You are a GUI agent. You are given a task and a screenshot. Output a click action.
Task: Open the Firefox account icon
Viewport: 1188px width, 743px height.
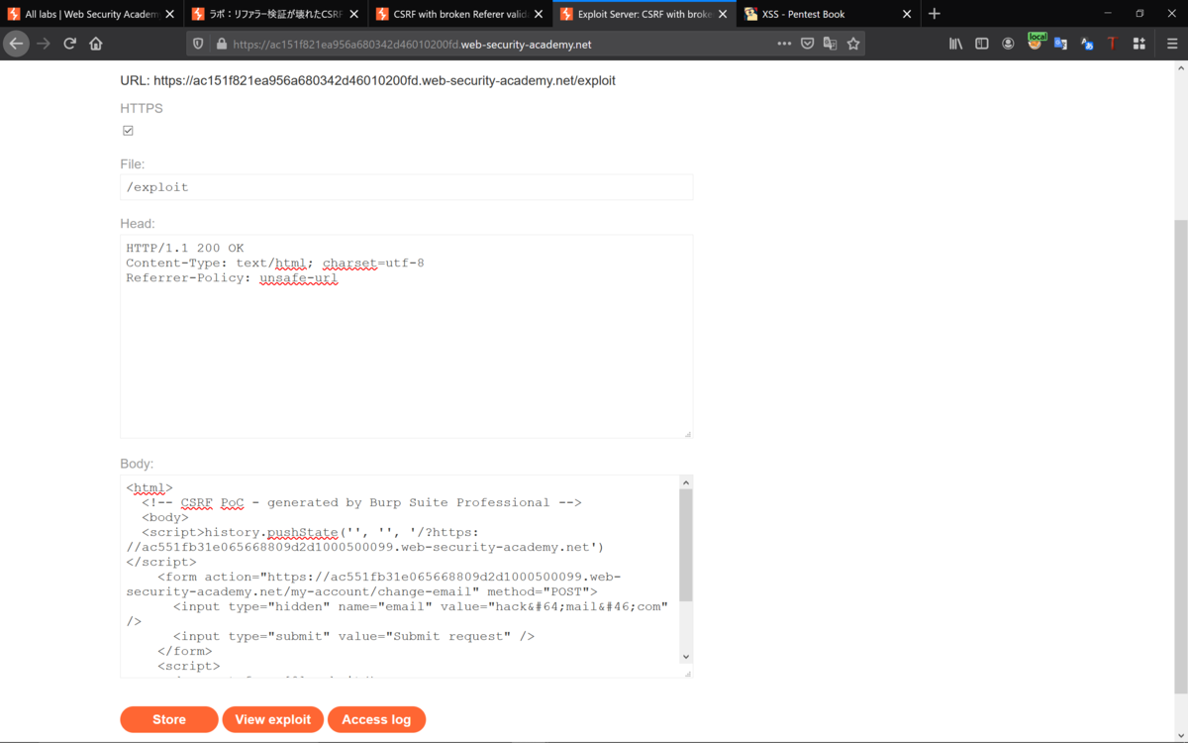pos(1008,44)
